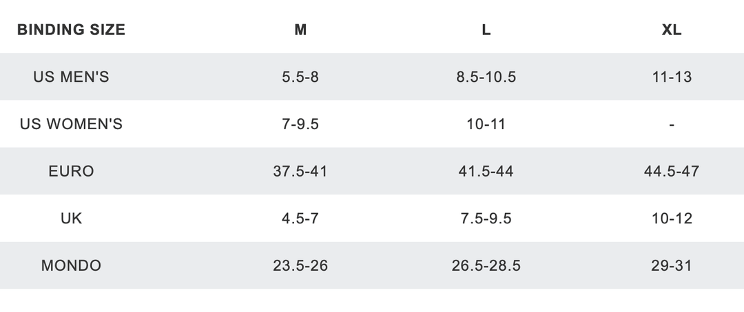
Task: Click the EURO row label
Action: (71, 171)
